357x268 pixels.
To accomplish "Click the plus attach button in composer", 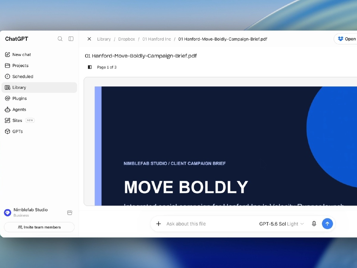I will [x=159, y=224].
